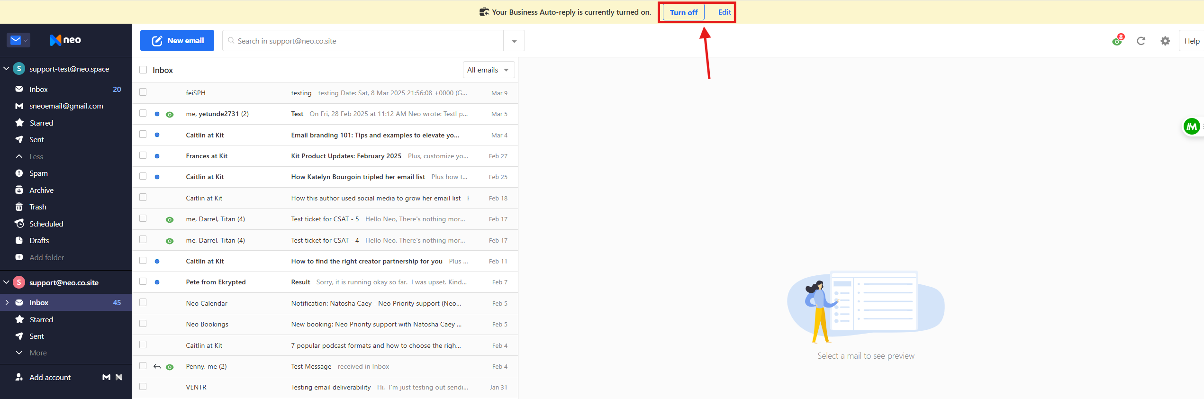The width and height of the screenshot is (1204, 399).
Task: Click unread dot on Email branding 101 row
Action: pyautogui.click(x=157, y=135)
